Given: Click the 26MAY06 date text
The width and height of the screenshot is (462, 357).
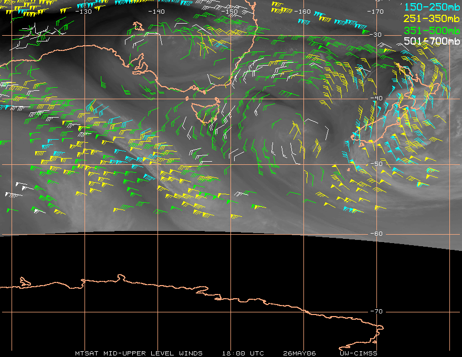Looking at the screenshot, I should 298,353.
